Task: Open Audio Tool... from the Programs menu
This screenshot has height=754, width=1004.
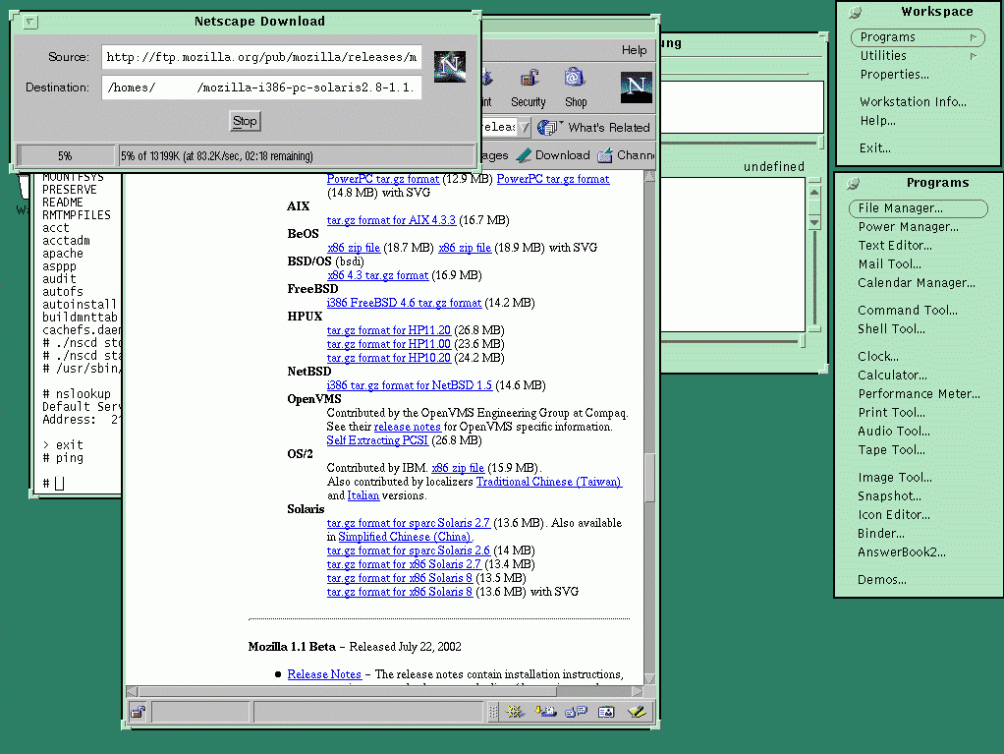Action: tap(894, 432)
